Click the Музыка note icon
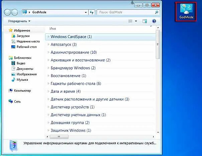Viewport: 202px width, 156px height. coord(13,80)
